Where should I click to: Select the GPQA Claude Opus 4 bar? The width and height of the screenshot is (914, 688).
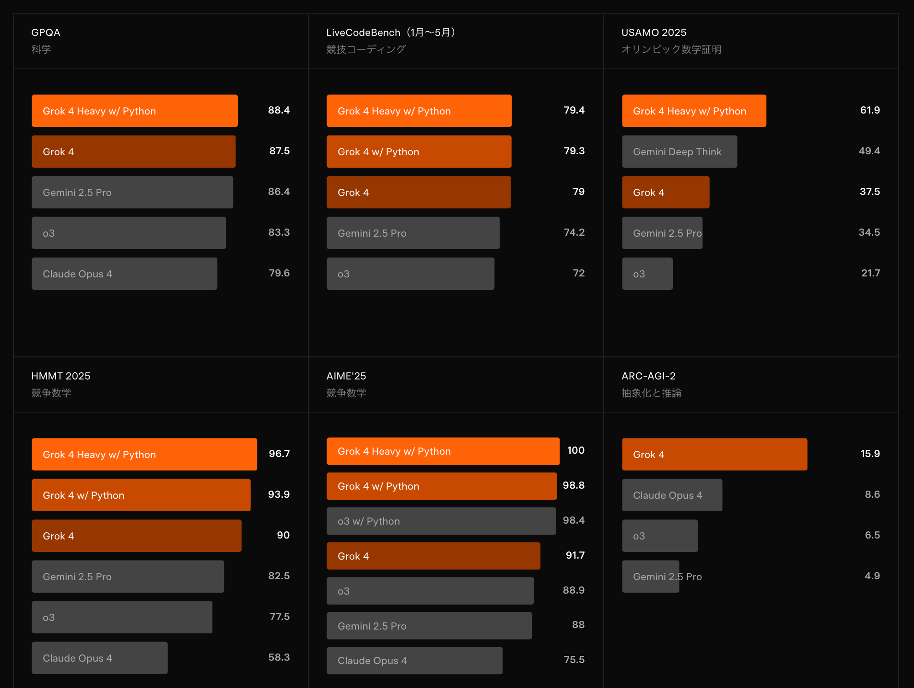(x=125, y=274)
